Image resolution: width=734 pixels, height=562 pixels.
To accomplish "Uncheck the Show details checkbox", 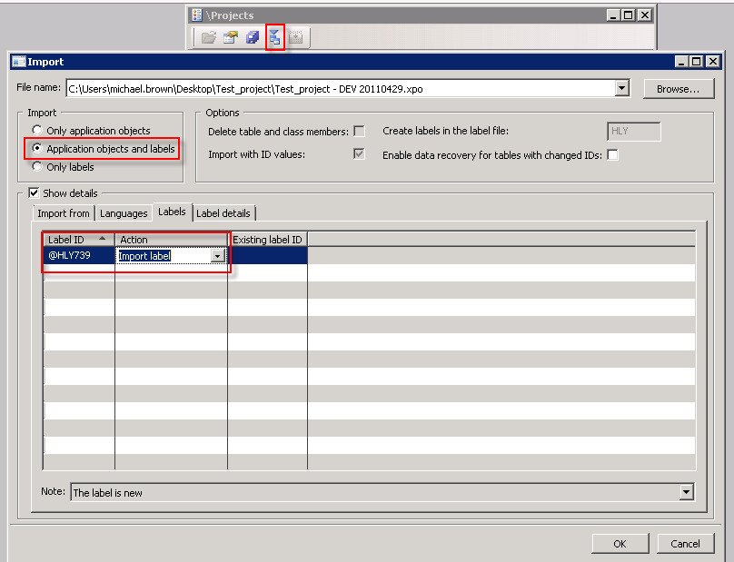I will point(34,193).
